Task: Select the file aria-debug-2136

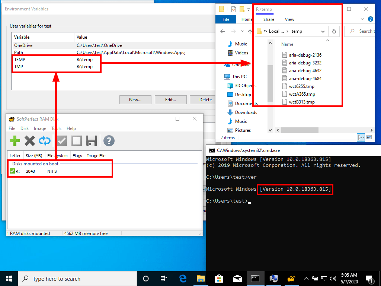Action: point(305,55)
